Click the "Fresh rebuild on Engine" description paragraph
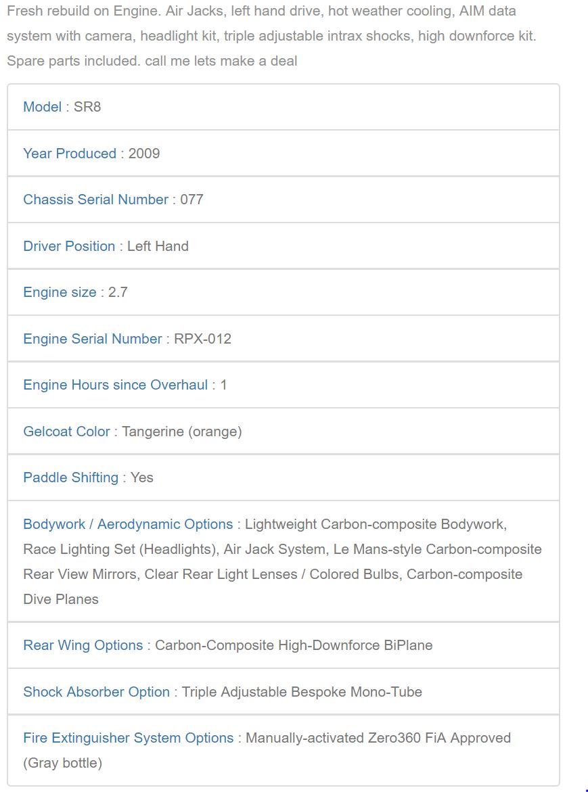Image resolution: width=588 pixels, height=792 pixels. 271,36
